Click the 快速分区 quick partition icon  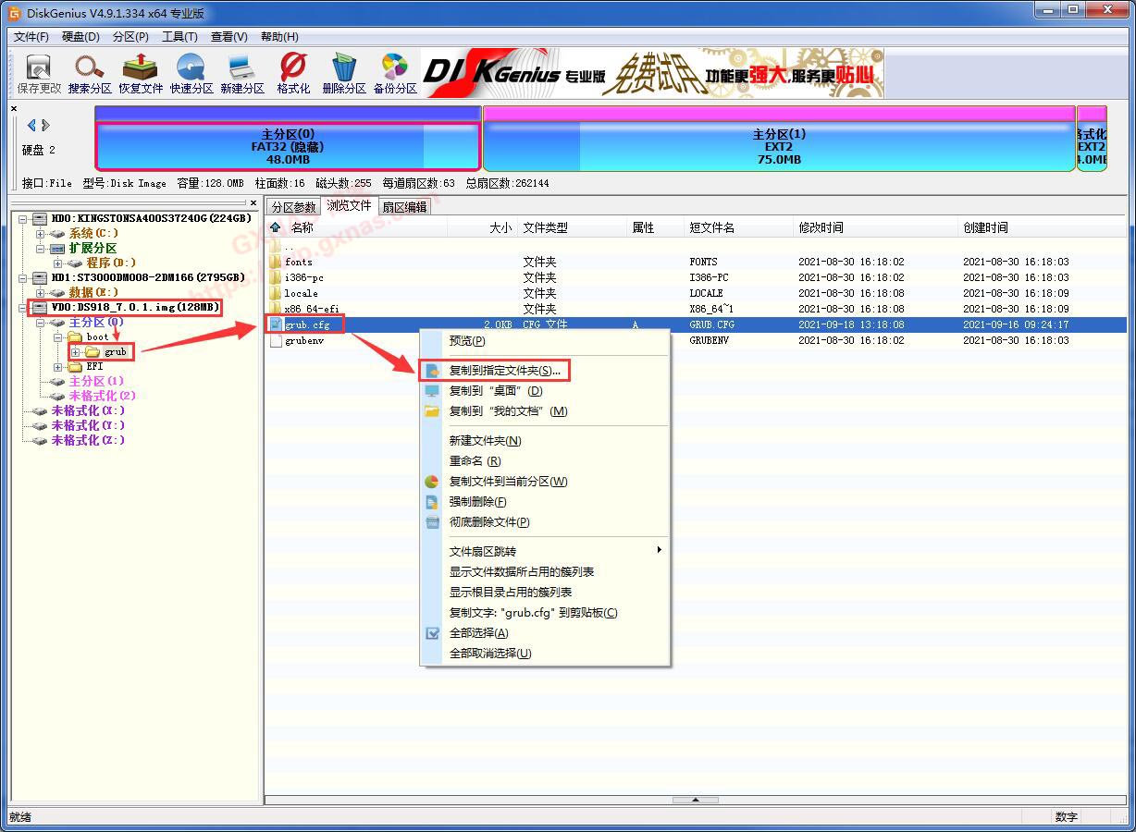[191, 73]
